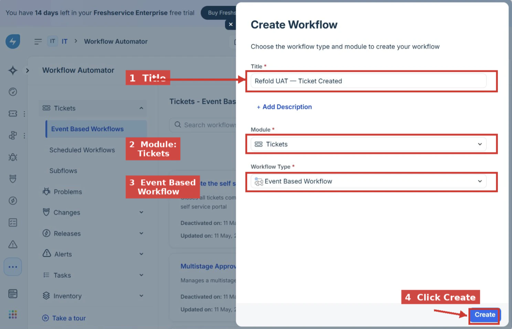The image size is (512, 329).
Task: Select Event Based Workflows in the tree
Action: pos(96,129)
